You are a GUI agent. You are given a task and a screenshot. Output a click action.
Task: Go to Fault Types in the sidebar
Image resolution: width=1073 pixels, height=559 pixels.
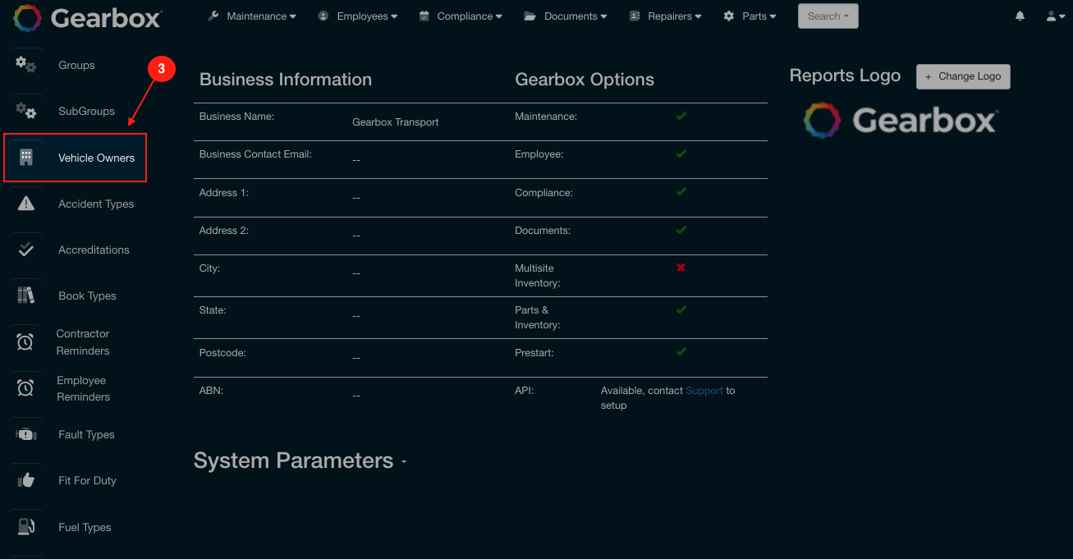point(86,434)
